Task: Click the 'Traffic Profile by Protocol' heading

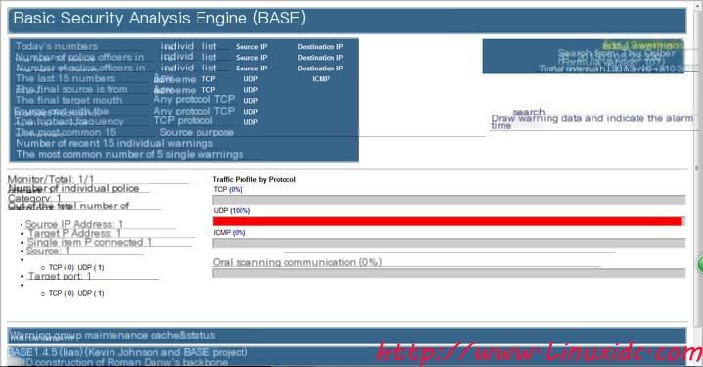Action: pos(254,179)
